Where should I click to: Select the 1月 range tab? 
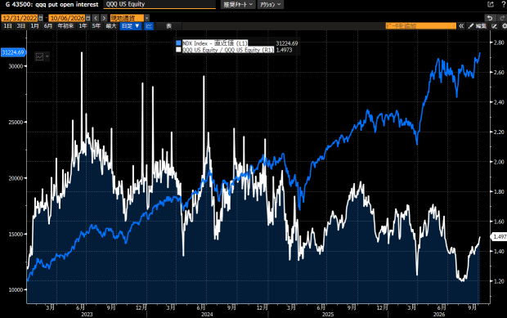click(34, 26)
